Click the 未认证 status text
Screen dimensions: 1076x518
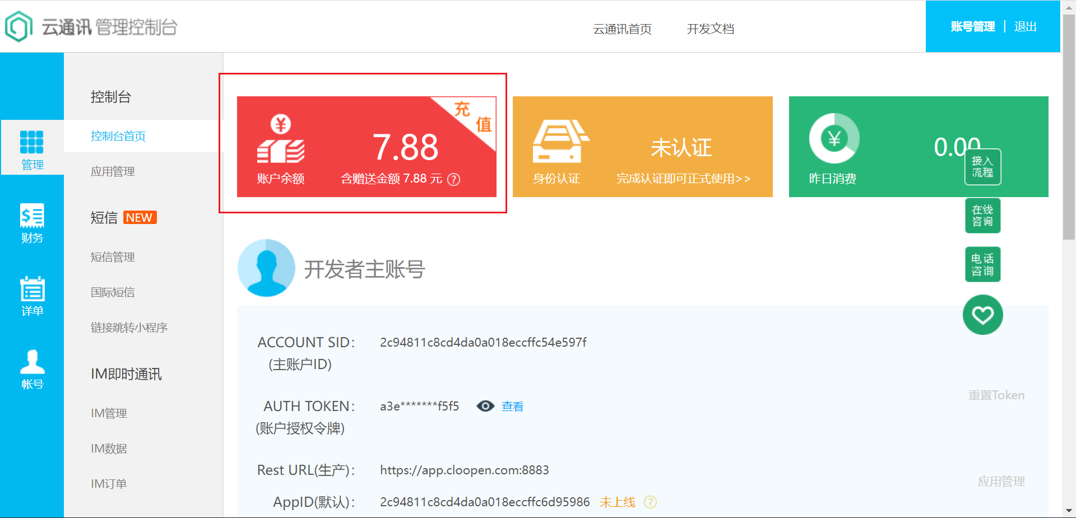pos(681,148)
